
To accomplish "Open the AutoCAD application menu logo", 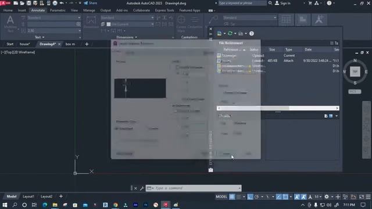I will pos(5,3).
